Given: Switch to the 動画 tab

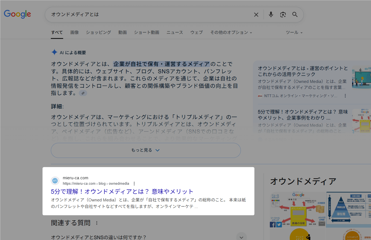Looking at the screenshot, I should coord(122,32).
